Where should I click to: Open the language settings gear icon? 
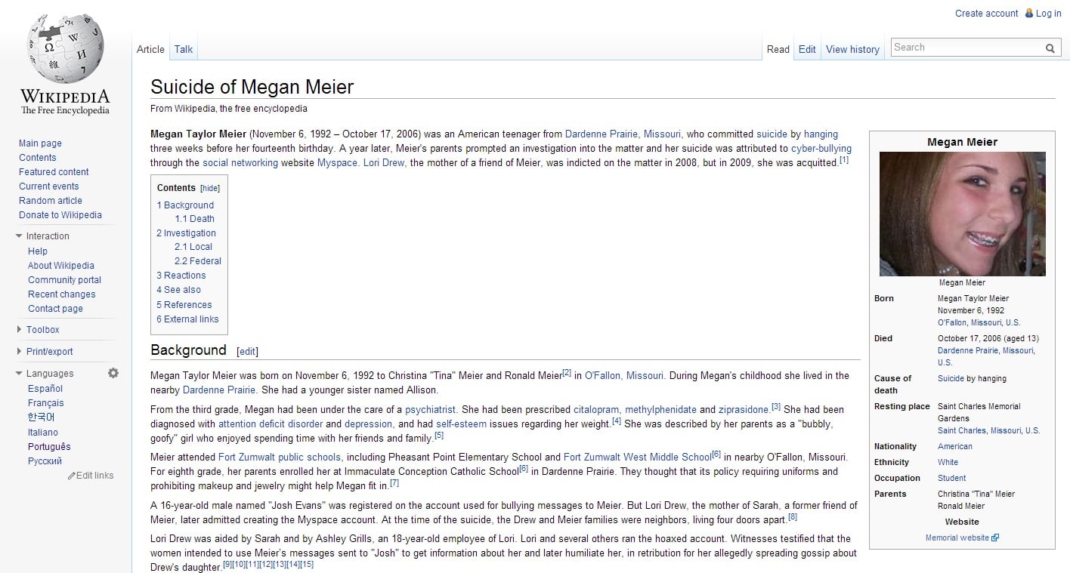point(113,373)
